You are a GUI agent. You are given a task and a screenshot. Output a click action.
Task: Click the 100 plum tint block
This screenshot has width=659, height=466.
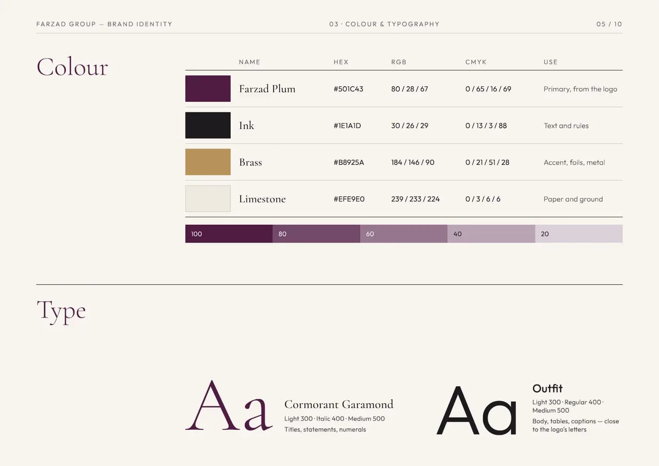click(x=229, y=234)
